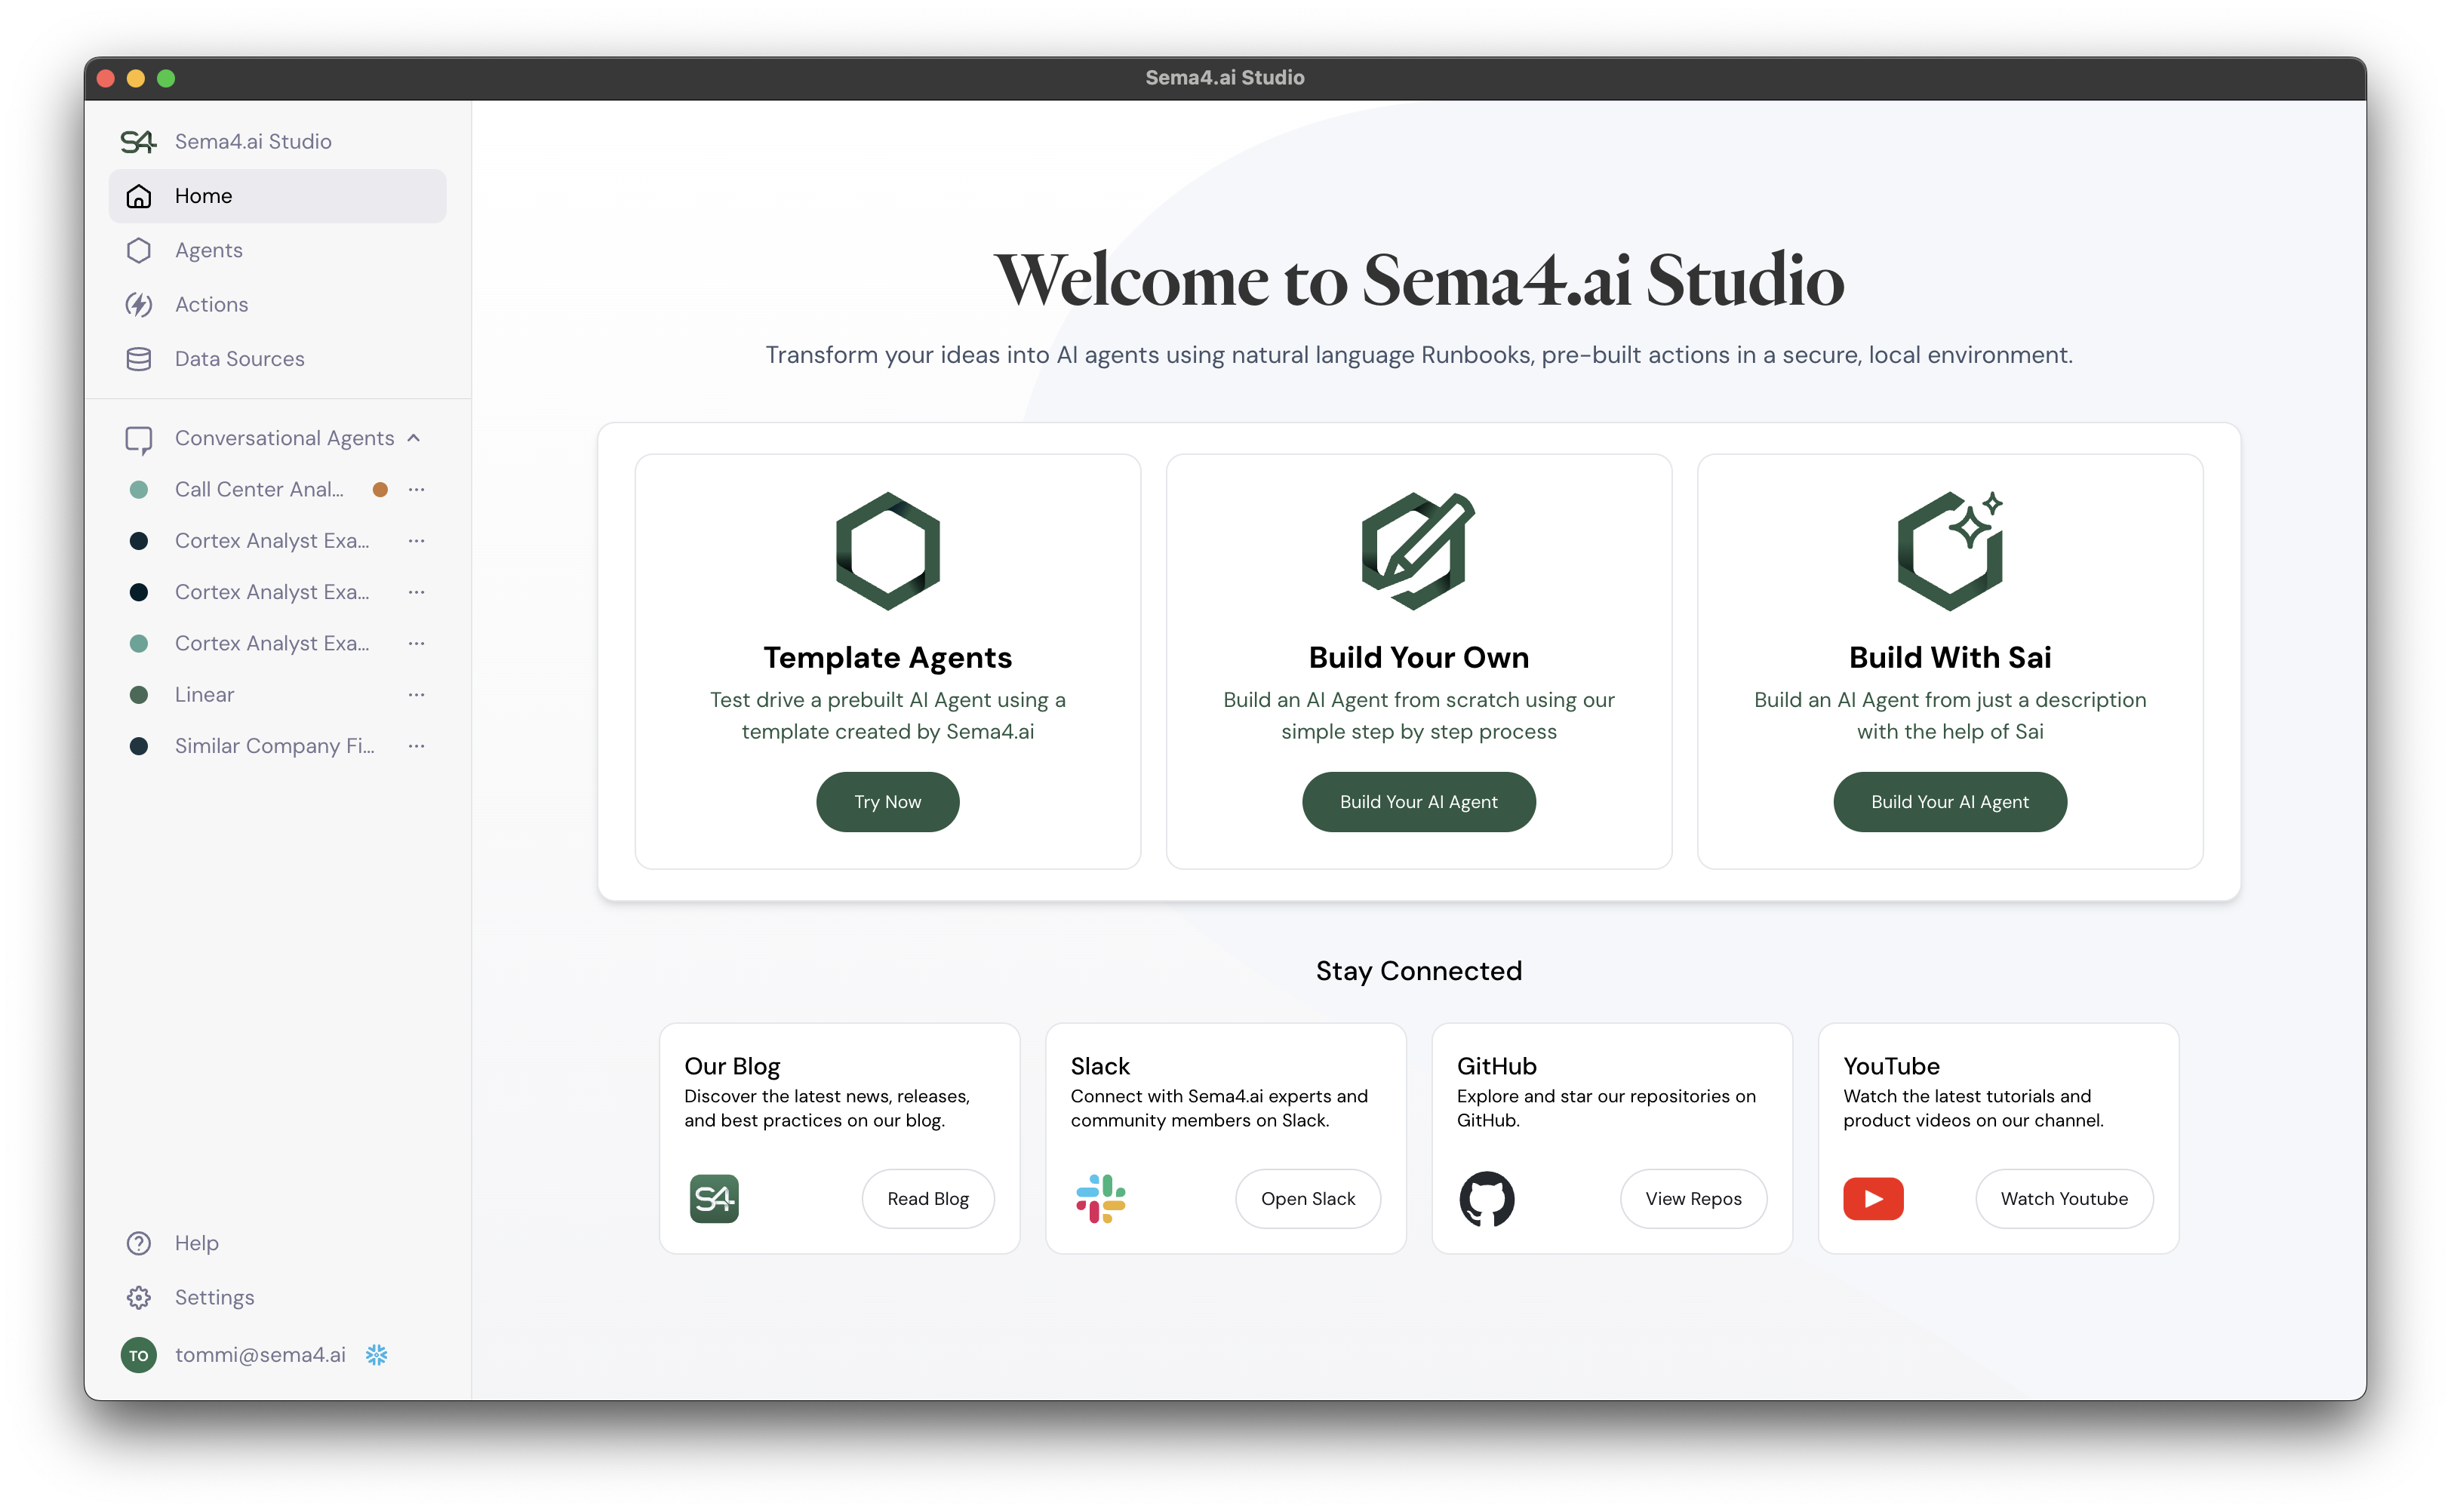Click the Template Agents card title
Screen dimensions: 2451x1512
[888, 657]
